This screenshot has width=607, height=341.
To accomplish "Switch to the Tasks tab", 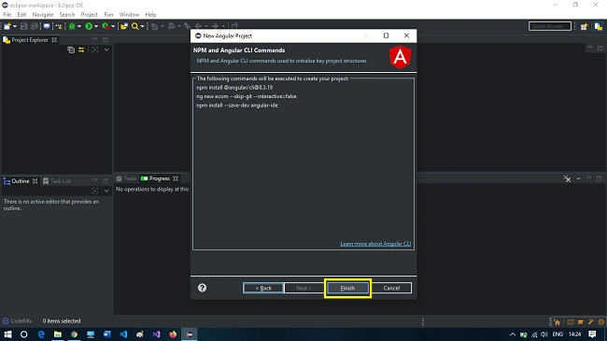I will (127, 178).
